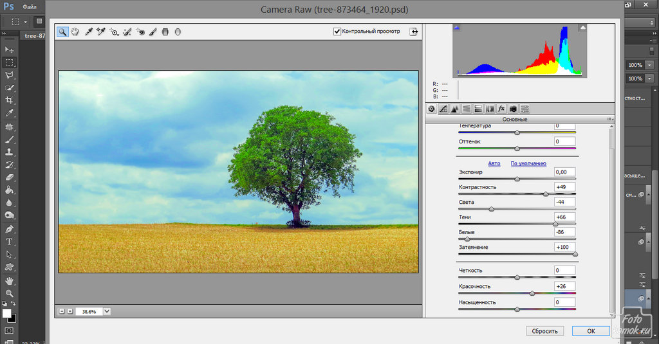Click the Контрастность slider handle
The width and height of the screenshot is (659, 344).
click(x=546, y=194)
